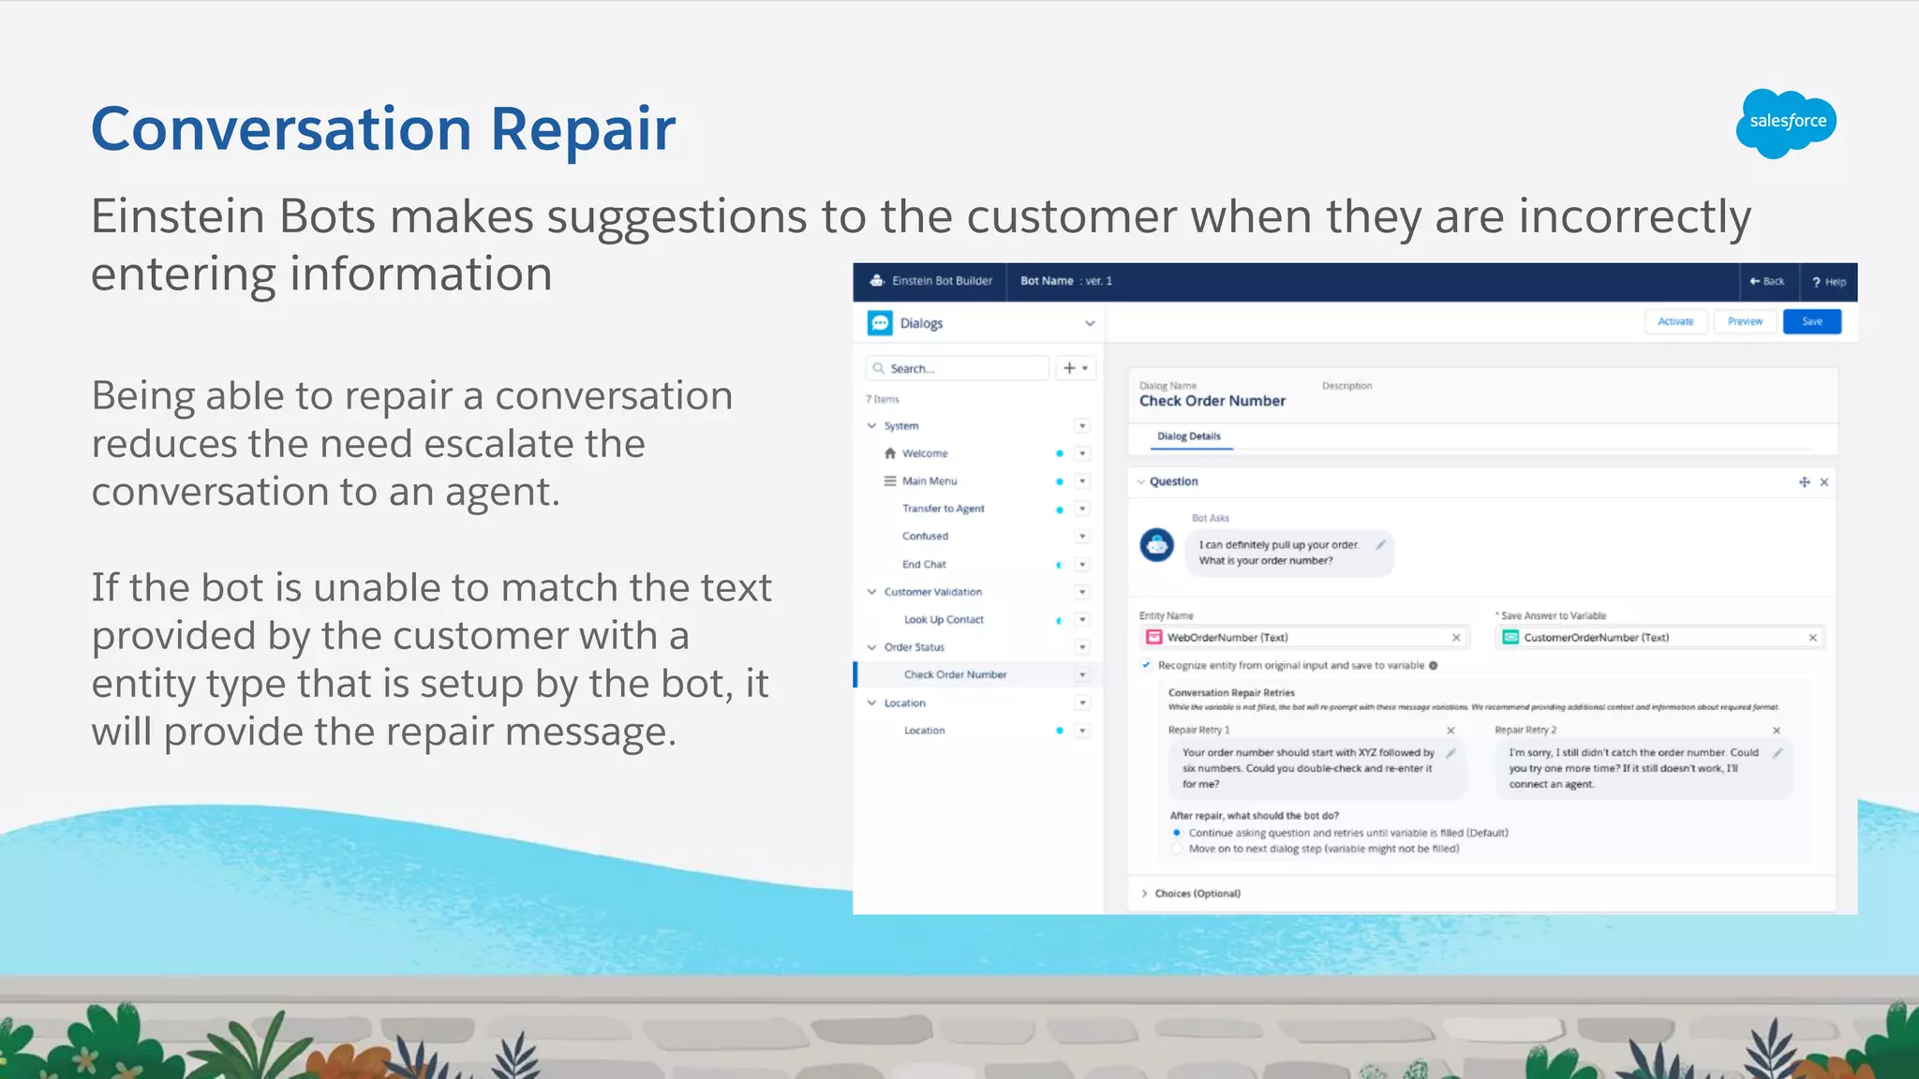Image resolution: width=1919 pixels, height=1079 pixels.
Task: Click the status dot on Transfer to Agent
Action: tap(1060, 510)
